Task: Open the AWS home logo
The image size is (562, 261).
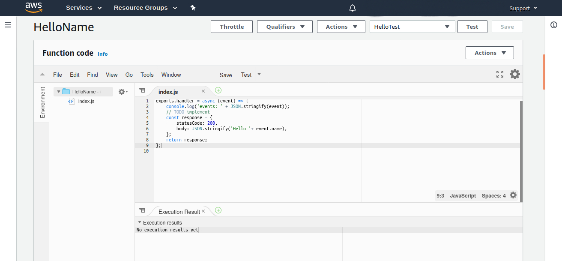Action: click(x=33, y=7)
